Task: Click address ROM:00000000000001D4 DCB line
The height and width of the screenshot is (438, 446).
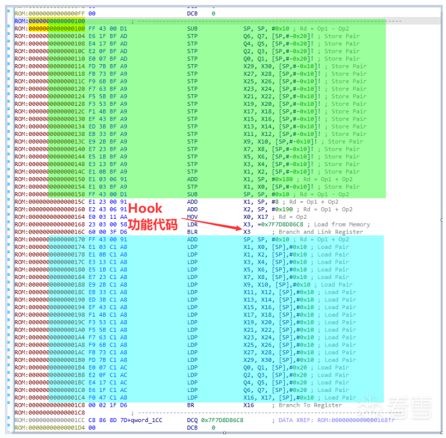Action: tap(115, 428)
